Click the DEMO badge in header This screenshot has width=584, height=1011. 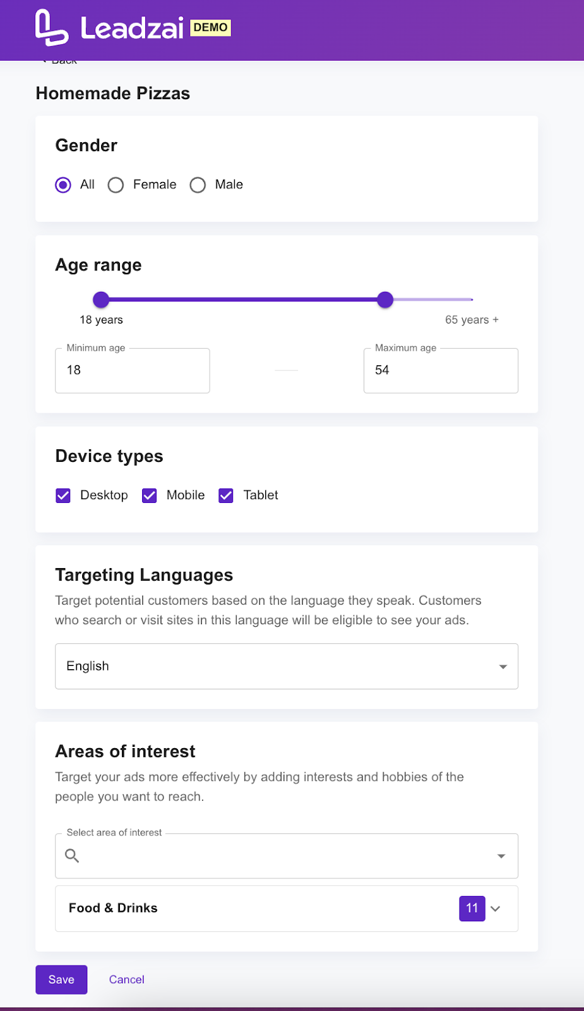(x=210, y=28)
